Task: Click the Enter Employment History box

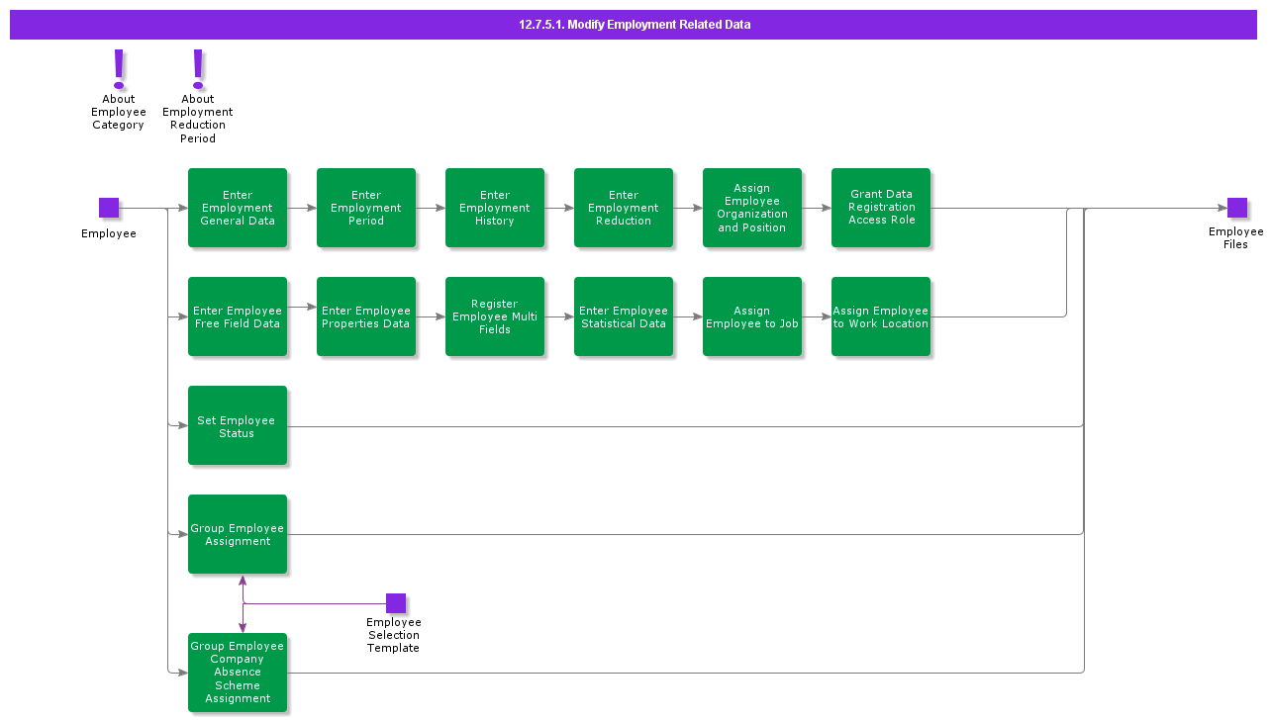Action: [495, 208]
